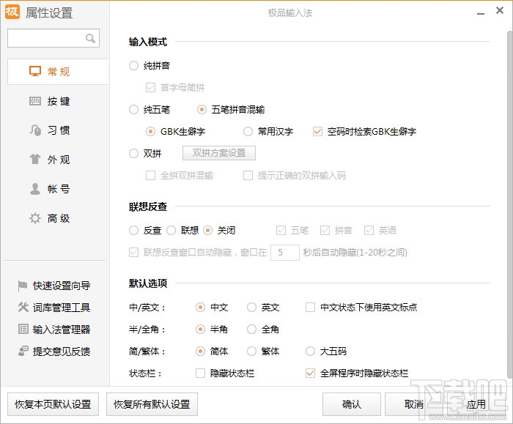Toggle the 英语 lookup checkbox
Image resolution: width=513 pixels, height=424 pixels.
point(369,231)
